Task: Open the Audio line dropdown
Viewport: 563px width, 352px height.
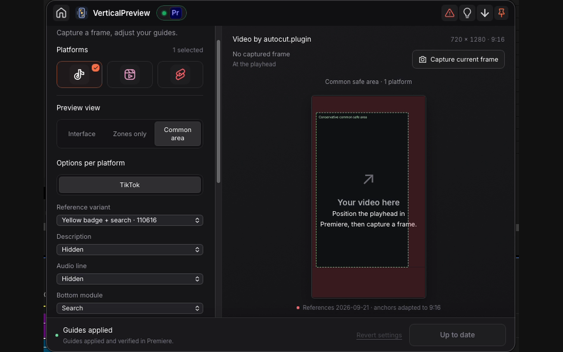Action: coord(129,279)
